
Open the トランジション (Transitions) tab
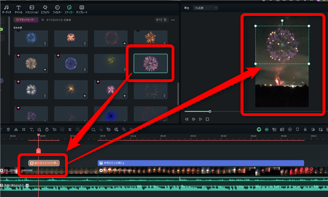coord(32,10)
